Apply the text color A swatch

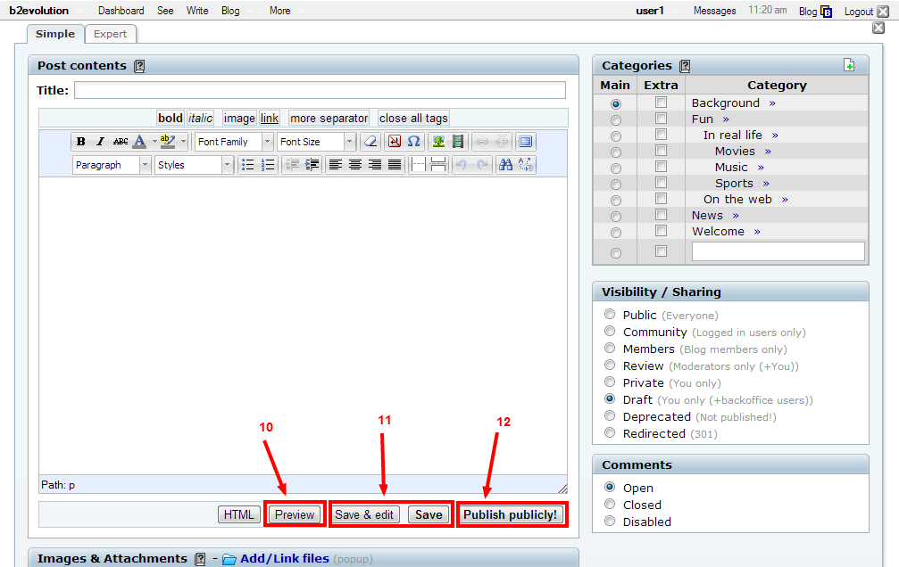point(140,142)
